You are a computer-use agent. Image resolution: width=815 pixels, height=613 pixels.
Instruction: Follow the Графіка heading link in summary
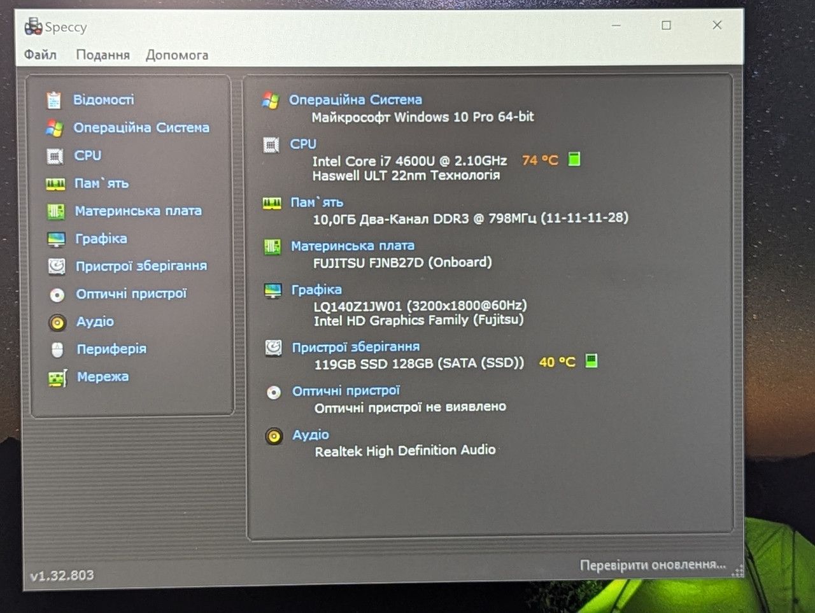point(316,290)
